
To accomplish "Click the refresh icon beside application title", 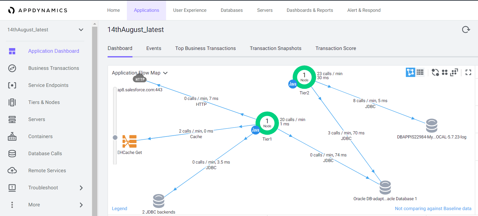I will (x=466, y=29).
